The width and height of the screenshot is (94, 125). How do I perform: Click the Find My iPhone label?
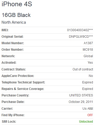[x=13, y=115]
